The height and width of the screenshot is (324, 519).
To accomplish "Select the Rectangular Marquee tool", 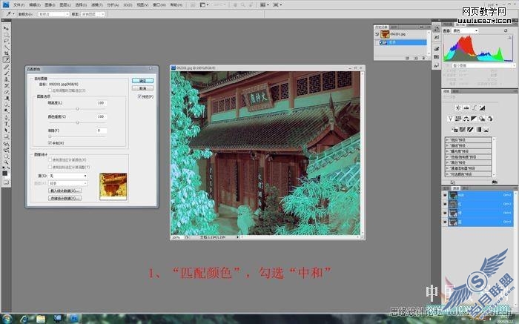I will point(6,34).
